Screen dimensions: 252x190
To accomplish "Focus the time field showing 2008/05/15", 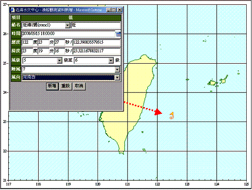I will [x=69, y=34].
